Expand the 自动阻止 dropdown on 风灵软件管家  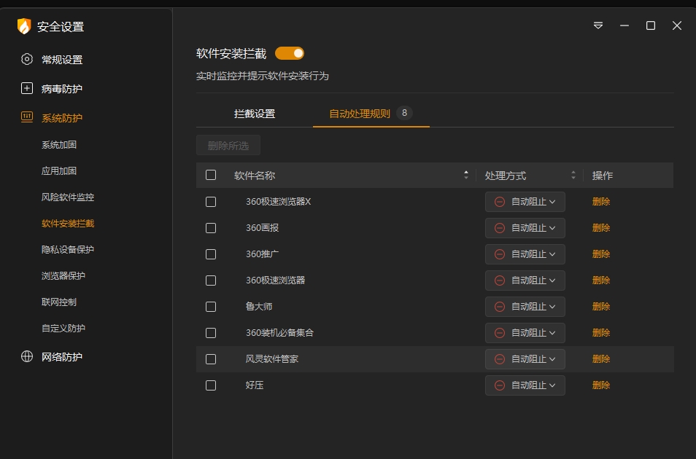coord(525,358)
